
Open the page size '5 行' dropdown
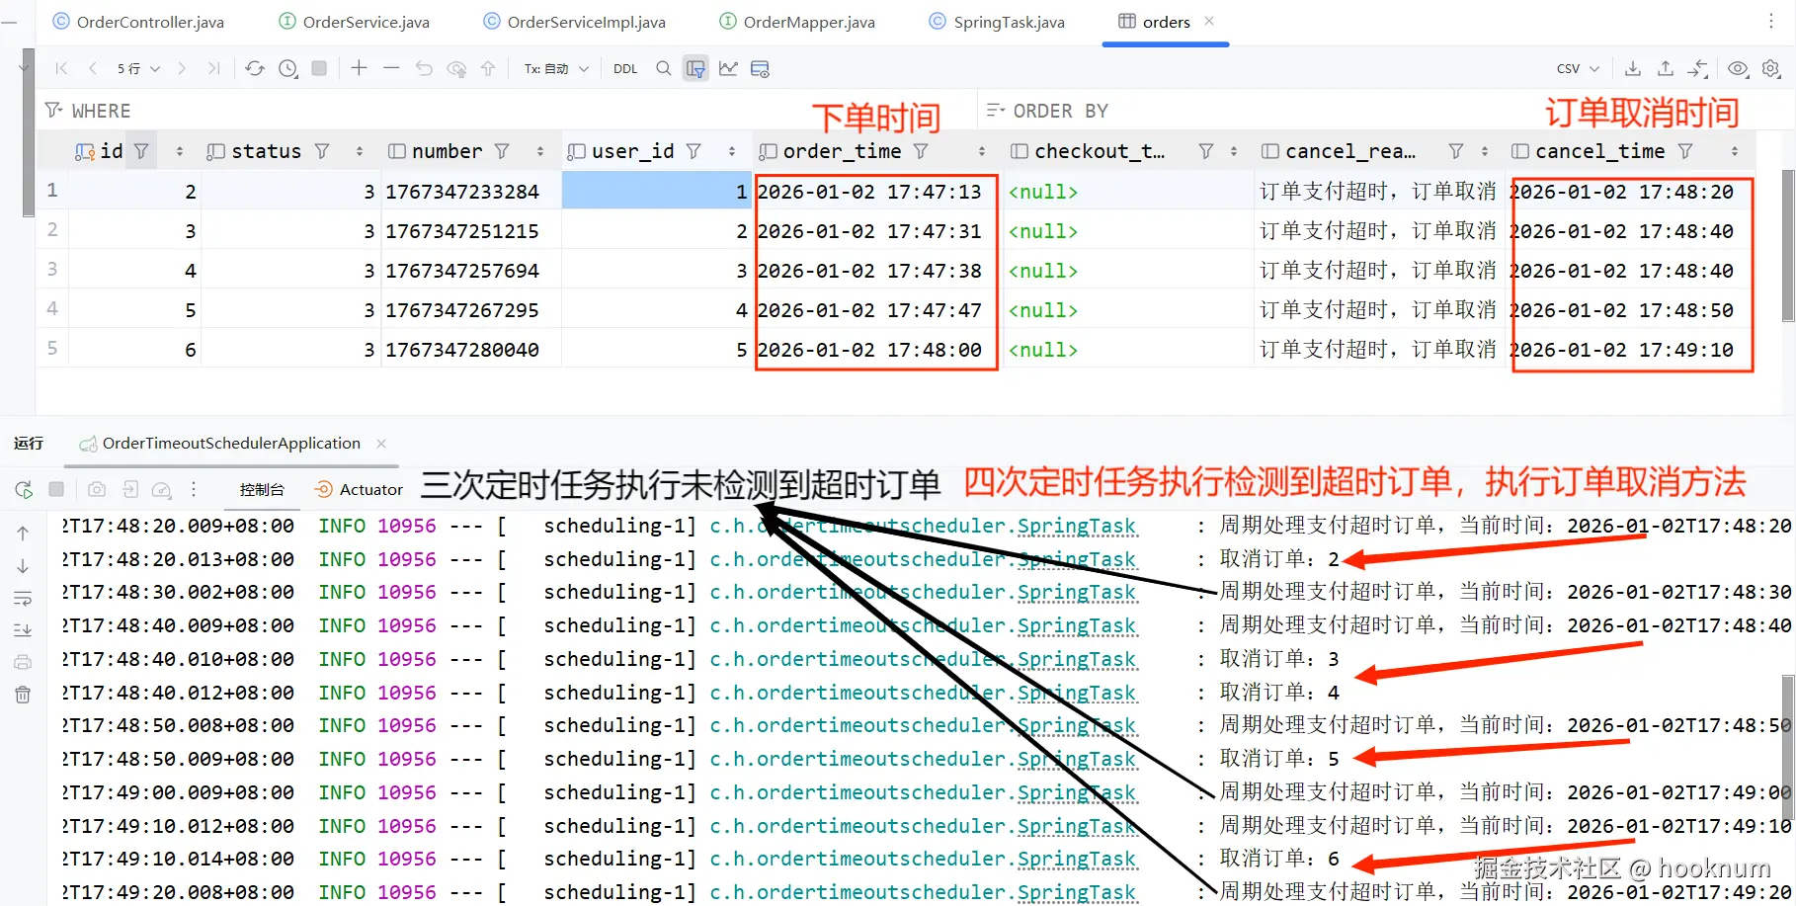[x=138, y=68]
